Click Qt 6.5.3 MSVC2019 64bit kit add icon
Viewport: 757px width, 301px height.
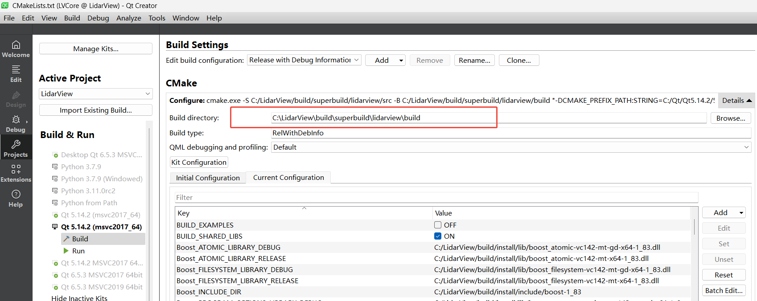(x=55, y=288)
